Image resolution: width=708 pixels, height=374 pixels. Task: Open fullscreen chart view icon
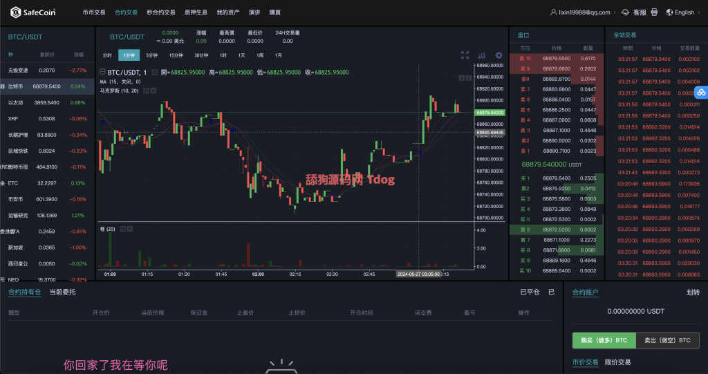point(465,55)
